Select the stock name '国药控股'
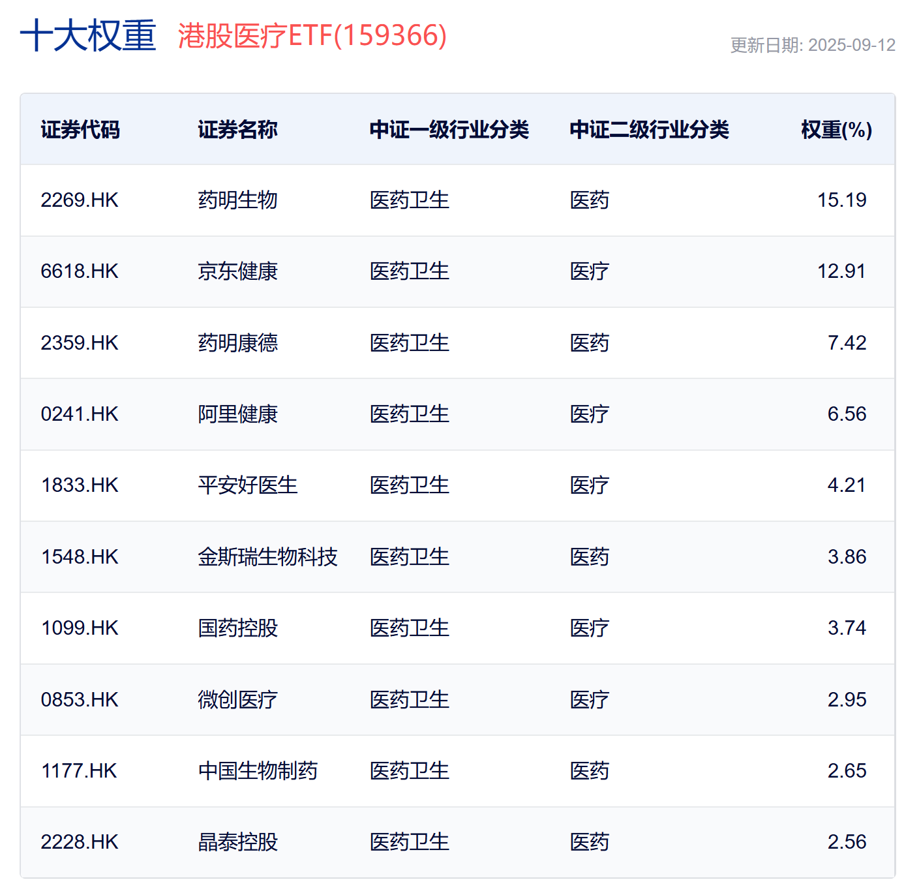This screenshot has width=904, height=880. [x=238, y=628]
